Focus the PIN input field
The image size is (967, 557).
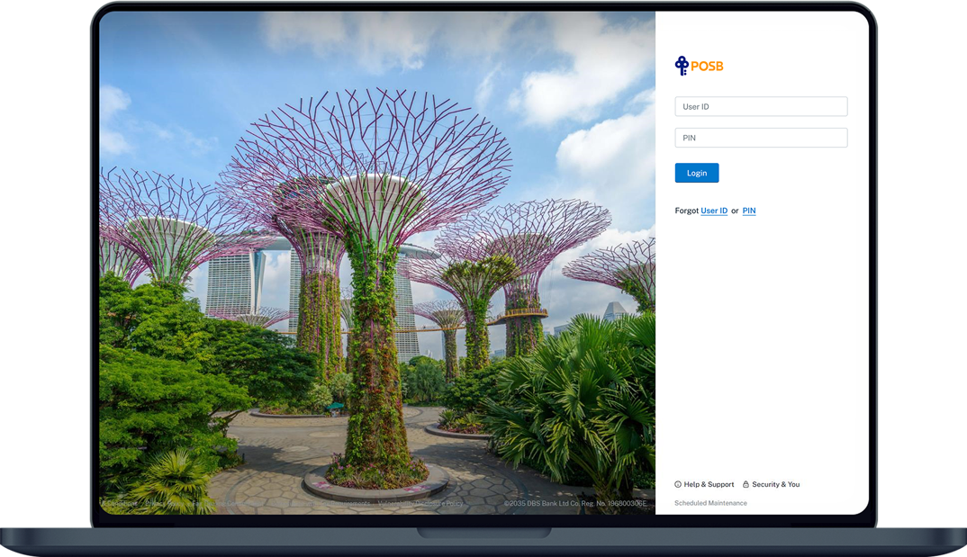click(x=761, y=138)
